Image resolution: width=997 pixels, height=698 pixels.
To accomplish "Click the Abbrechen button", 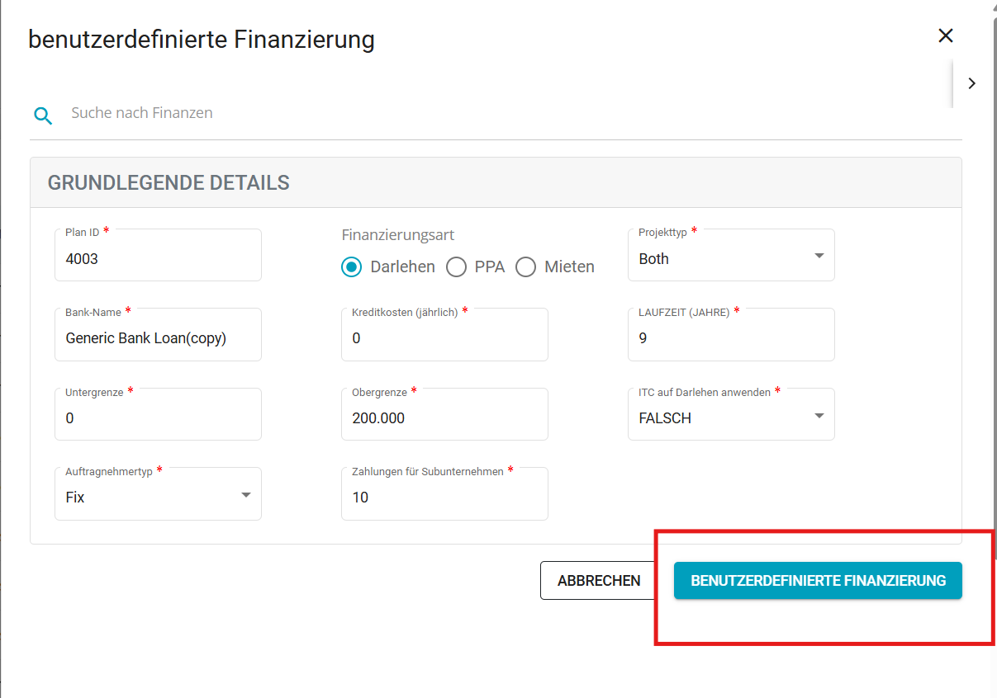I will [x=599, y=581].
